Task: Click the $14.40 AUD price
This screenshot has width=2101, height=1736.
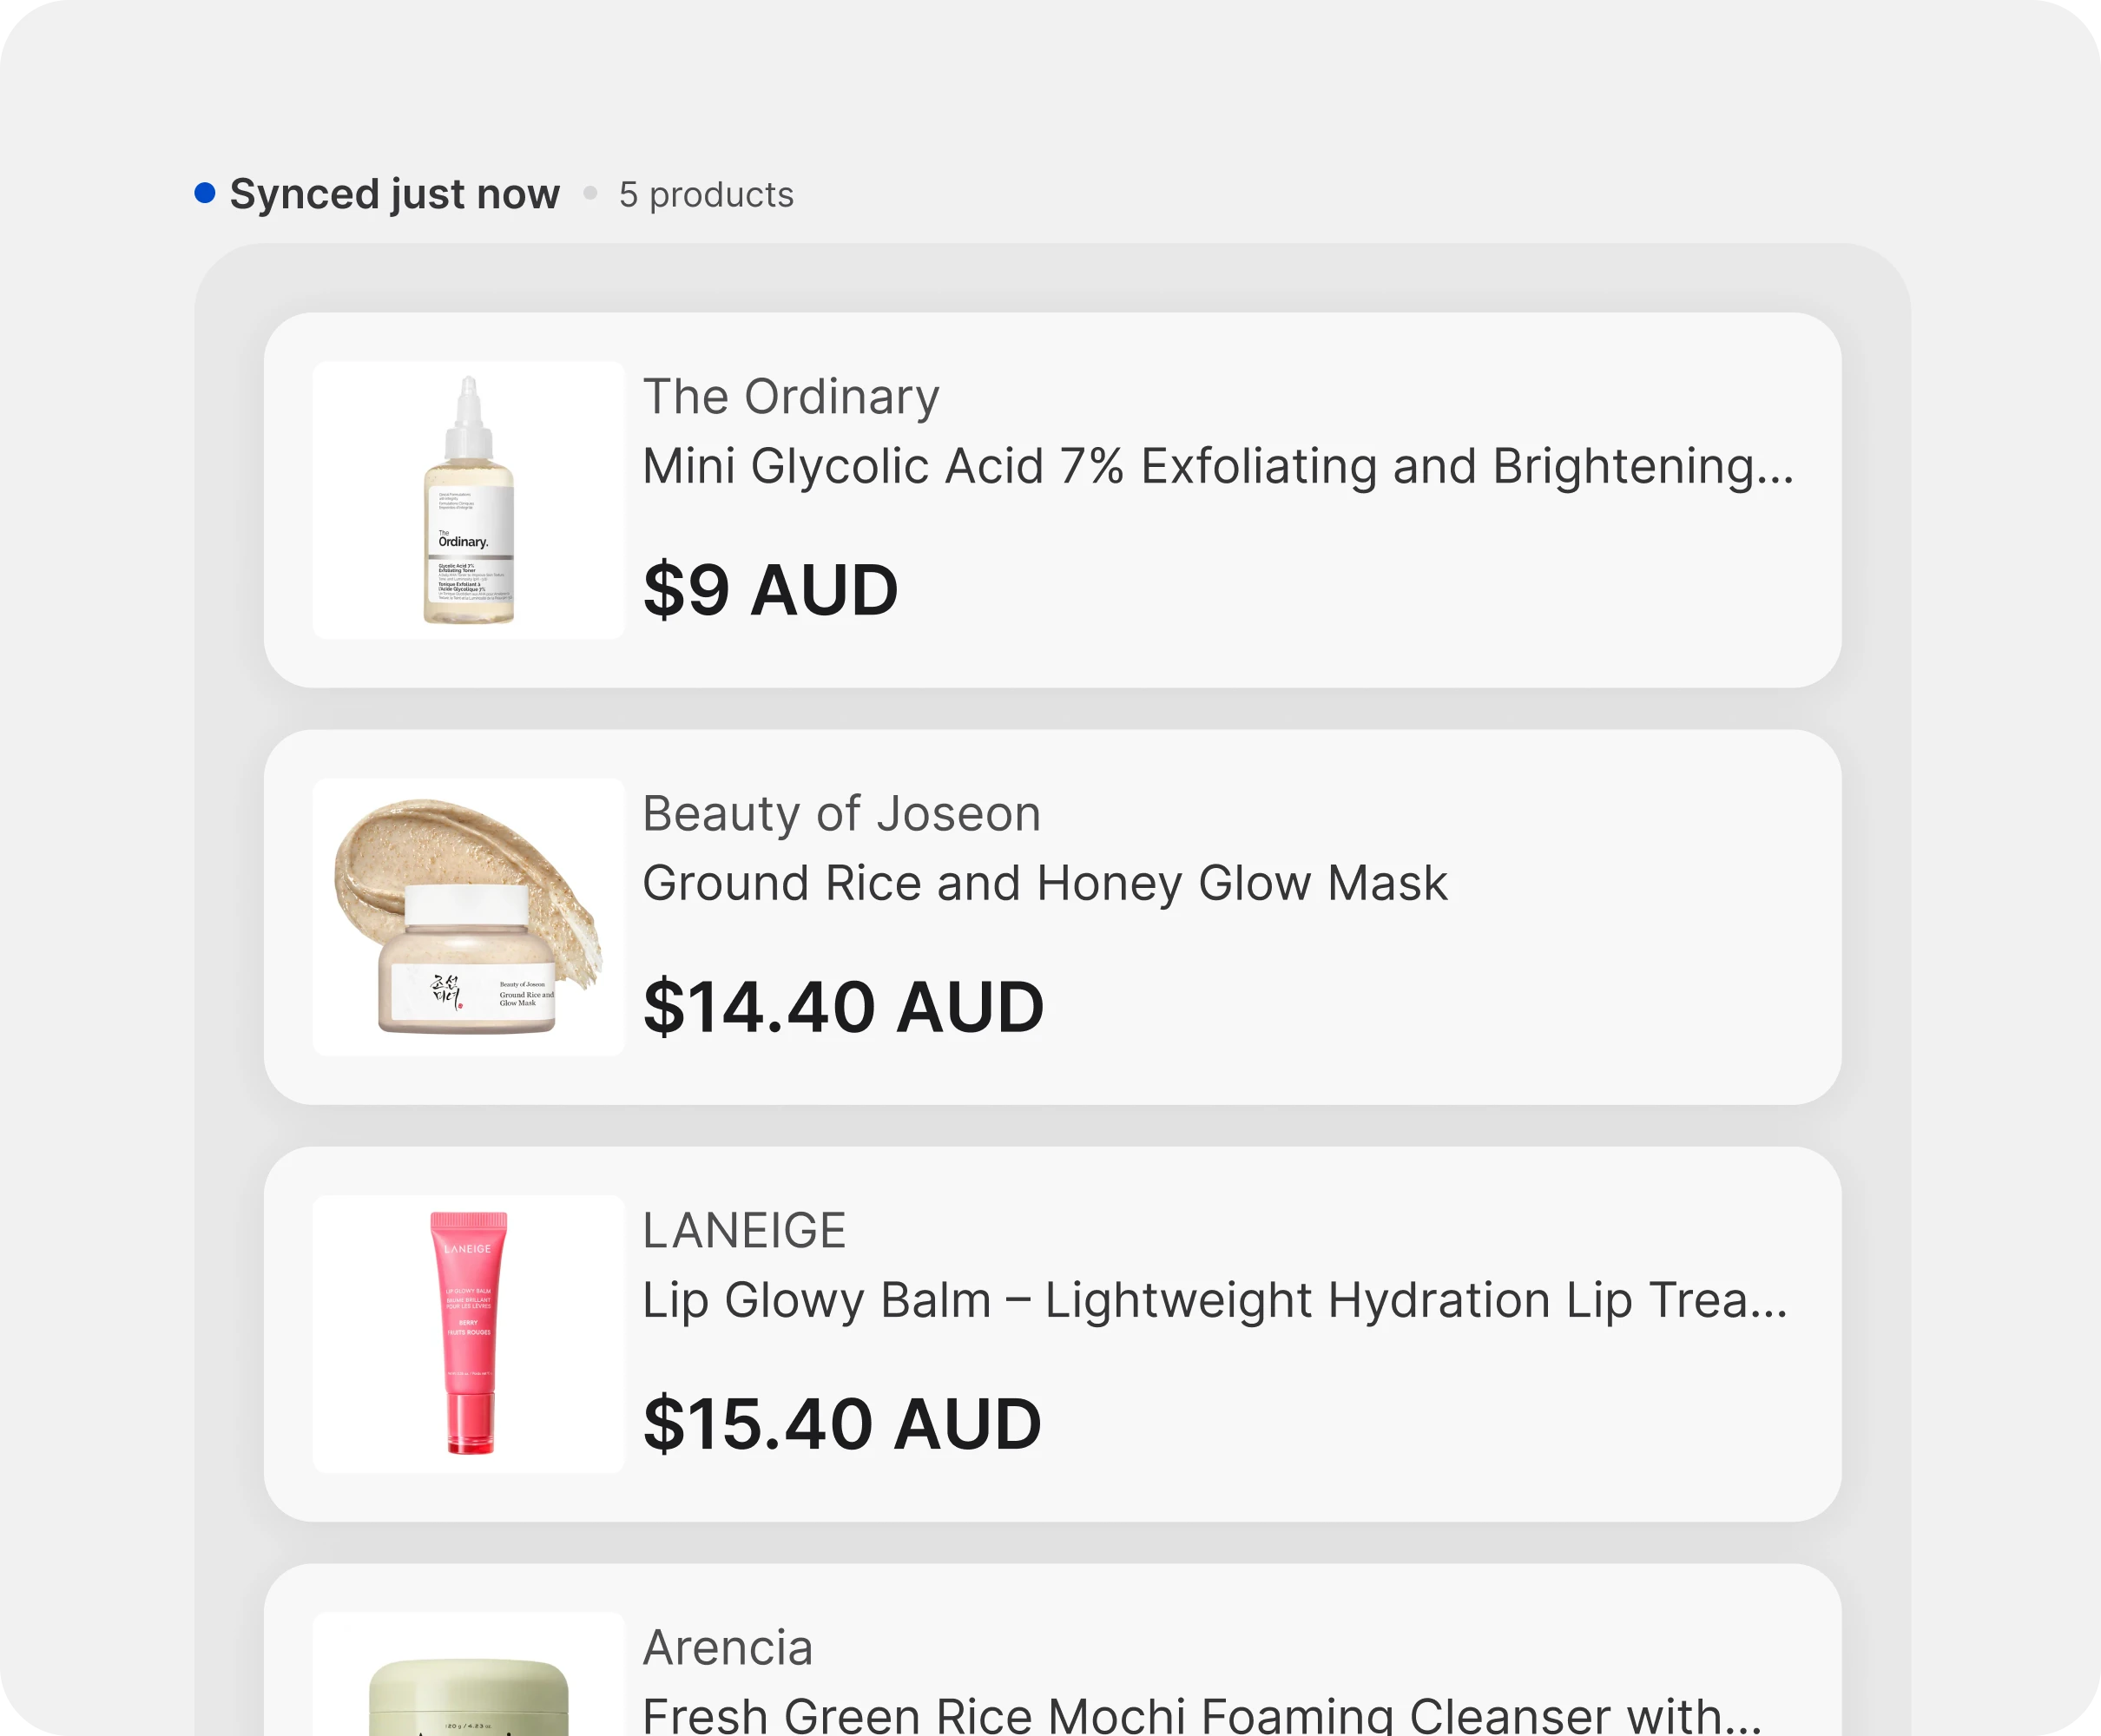Action: coord(844,1007)
